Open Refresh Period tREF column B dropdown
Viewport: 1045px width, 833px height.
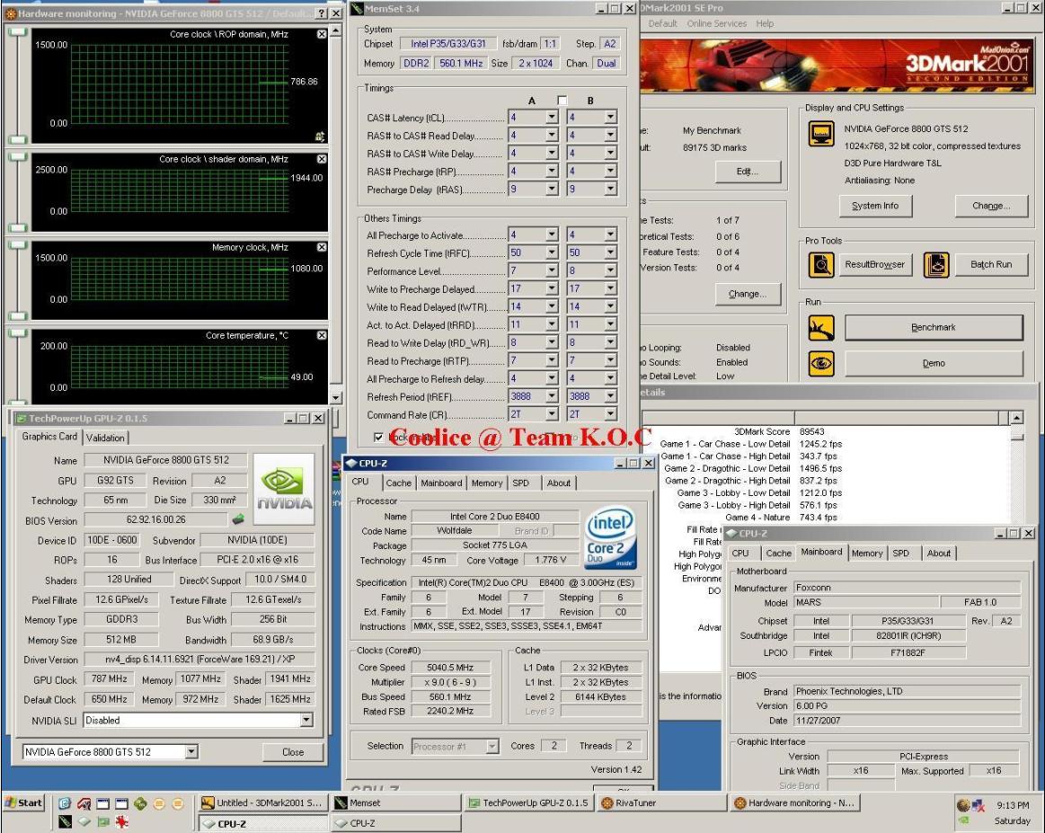click(x=610, y=396)
